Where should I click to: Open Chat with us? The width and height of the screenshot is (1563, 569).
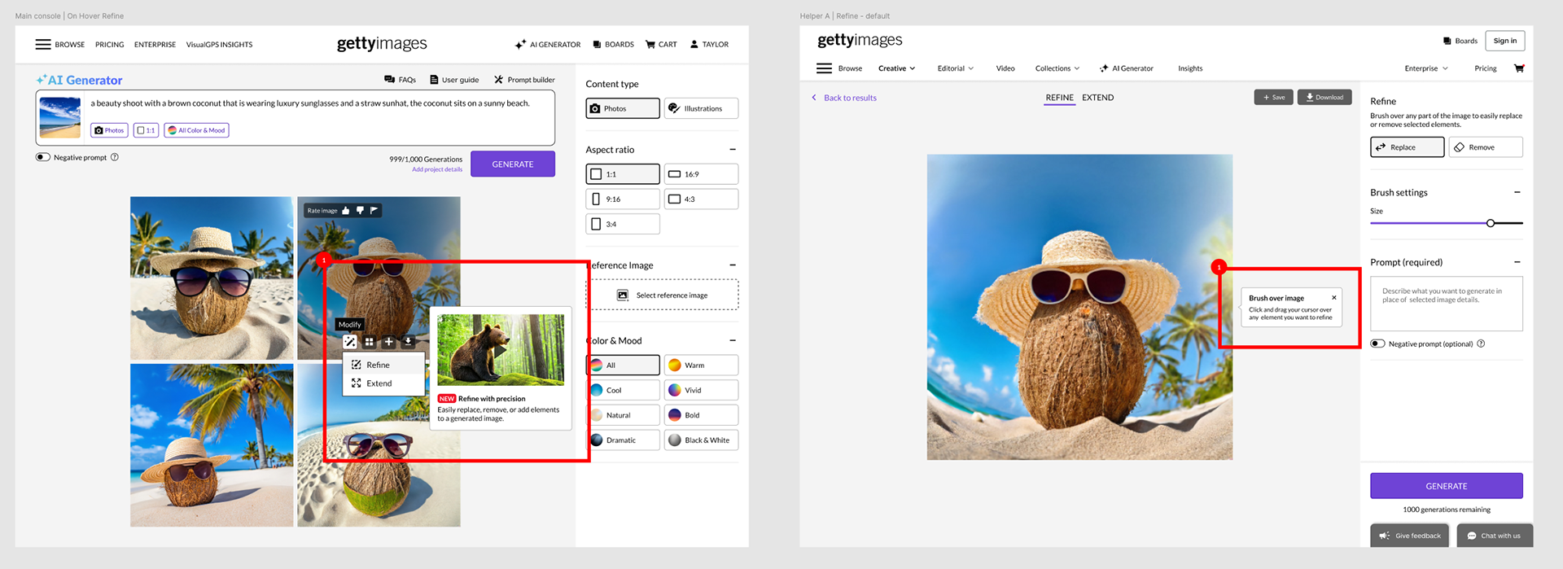(x=1494, y=536)
